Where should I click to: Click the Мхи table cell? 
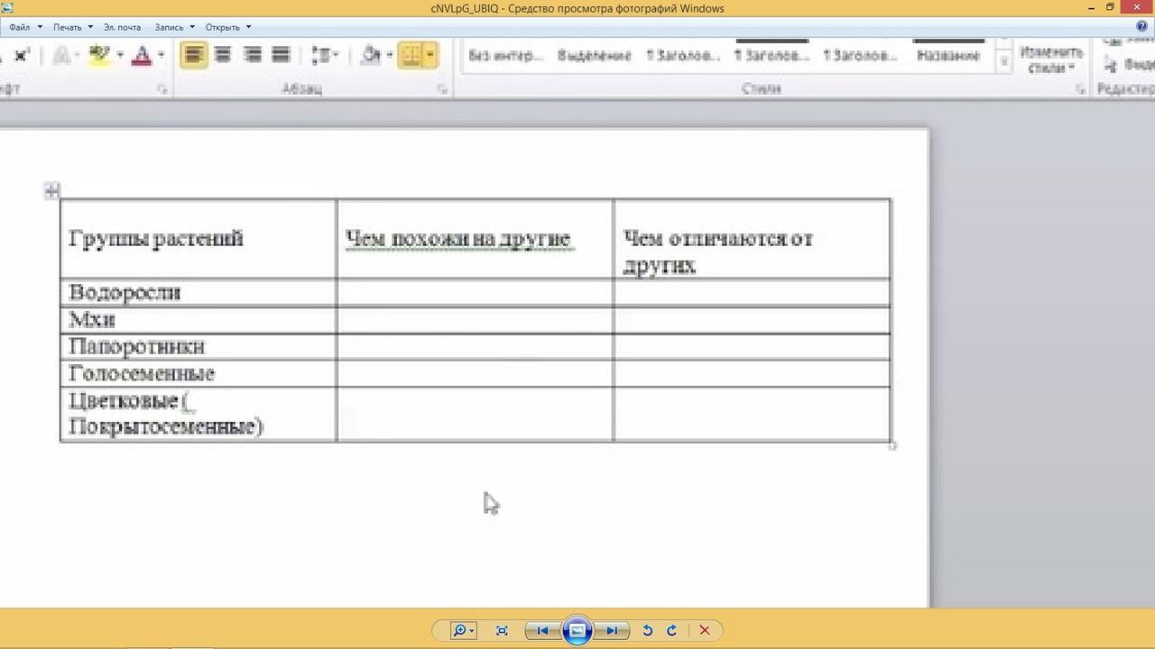click(x=199, y=320)
